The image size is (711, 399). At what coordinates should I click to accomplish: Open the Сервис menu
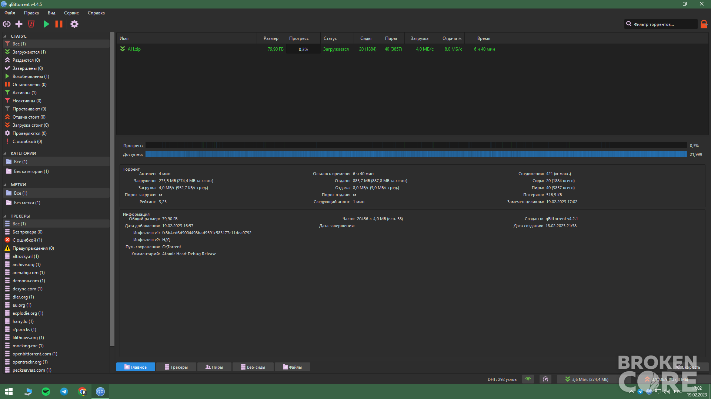tap(71, 13)
